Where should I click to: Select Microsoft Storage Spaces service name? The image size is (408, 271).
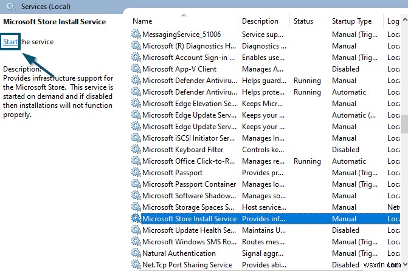click(x=188, y=207)
